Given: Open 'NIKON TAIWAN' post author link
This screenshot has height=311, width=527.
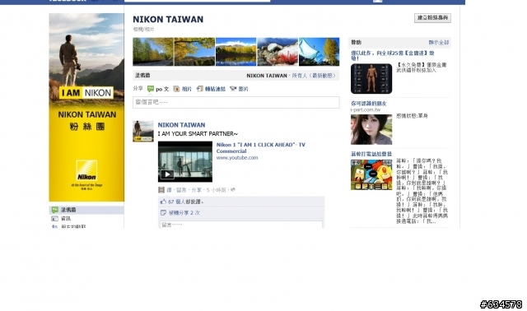Looking at the screenshot, I should pos(181,125).
